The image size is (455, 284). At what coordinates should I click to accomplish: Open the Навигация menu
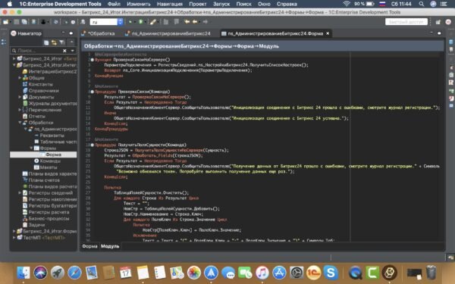click(169, 4)
